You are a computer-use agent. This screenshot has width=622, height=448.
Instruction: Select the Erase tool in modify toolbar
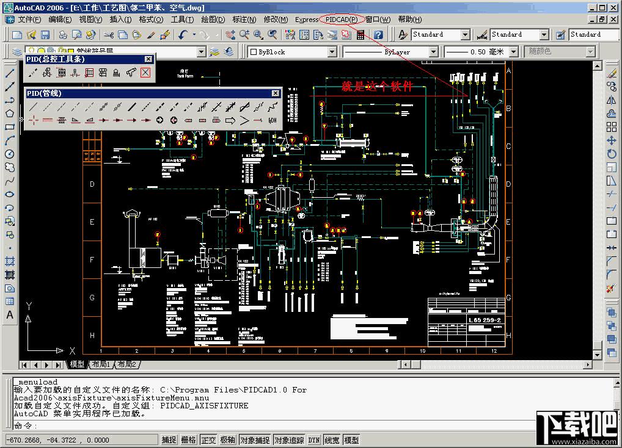611,73
